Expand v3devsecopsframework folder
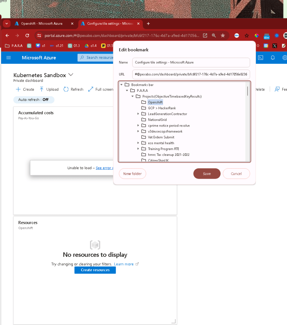The image size is (287, 325). pos(138,131)
